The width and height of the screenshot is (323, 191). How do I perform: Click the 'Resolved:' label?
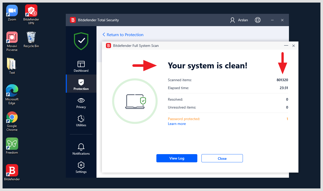coord(175,99)
